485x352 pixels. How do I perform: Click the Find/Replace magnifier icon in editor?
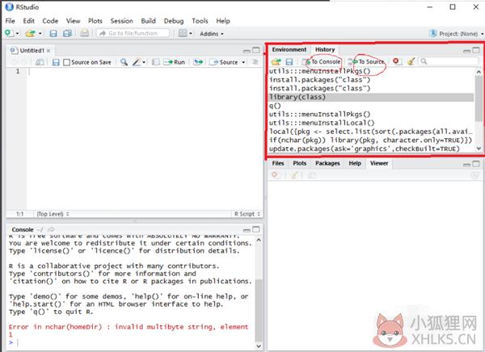(x=124, y=62)
